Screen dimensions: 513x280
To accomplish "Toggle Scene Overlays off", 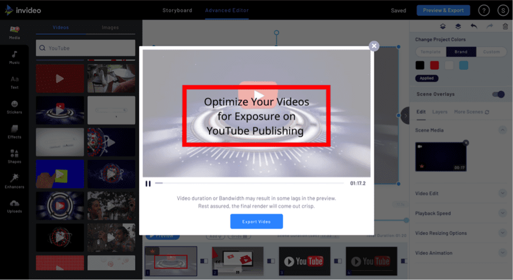I will click(498, 94).
